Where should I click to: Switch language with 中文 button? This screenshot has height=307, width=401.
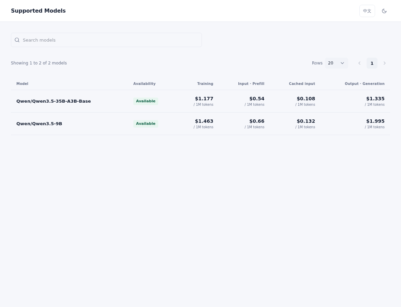[367, 11]
